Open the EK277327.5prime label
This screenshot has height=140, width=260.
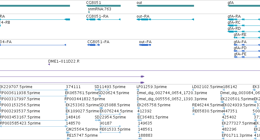coord(238,124)
